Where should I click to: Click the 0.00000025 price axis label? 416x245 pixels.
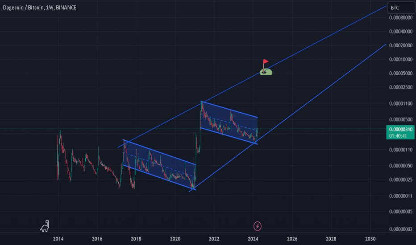pyautogui.click(x=401, y=180)
